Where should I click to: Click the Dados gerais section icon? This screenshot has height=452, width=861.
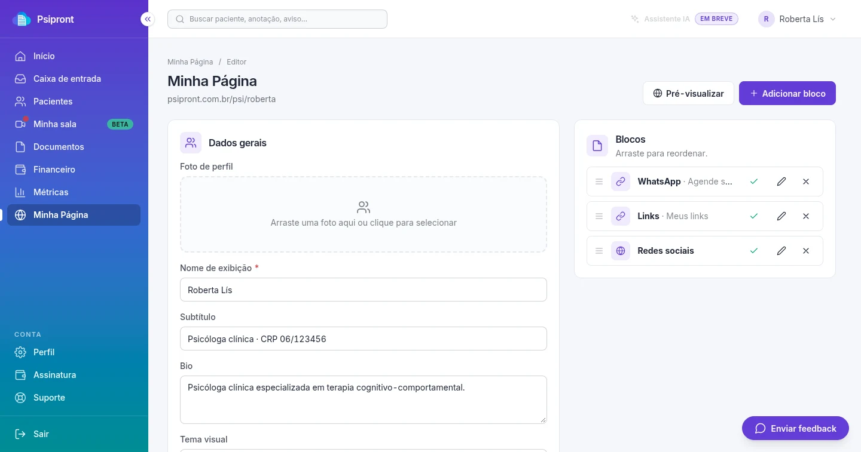coord(191,143)
